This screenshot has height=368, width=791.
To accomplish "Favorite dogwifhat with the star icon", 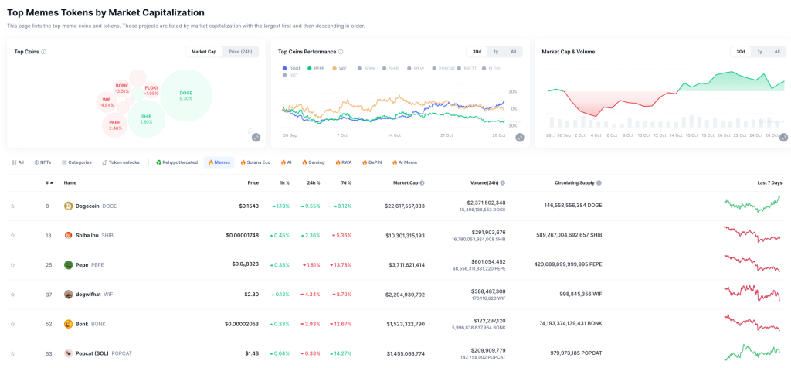I will [x=12, y=295].
